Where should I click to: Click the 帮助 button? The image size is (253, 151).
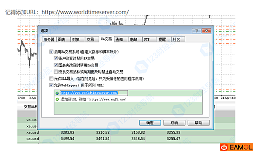coord(198,123)
